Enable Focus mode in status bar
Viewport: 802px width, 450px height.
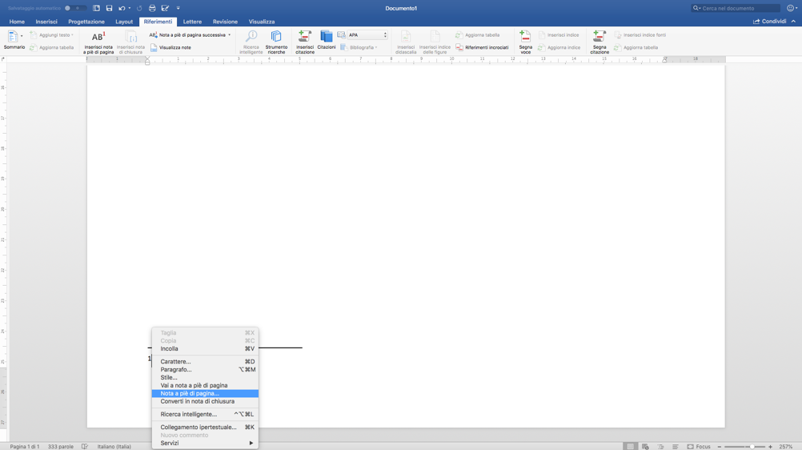[699, 447]
